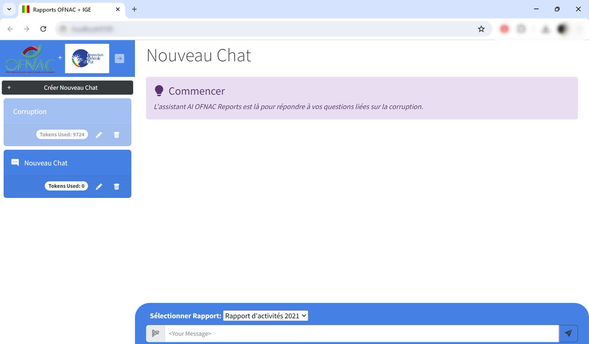Bookmark this page with star icon
Image resolution: width=589 pixels, height=344 pixels.
click(x=481, y=29)
